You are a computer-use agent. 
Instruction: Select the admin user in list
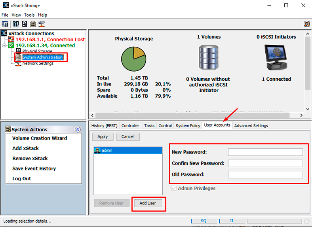pyautogui.click(x=128, y=150)
